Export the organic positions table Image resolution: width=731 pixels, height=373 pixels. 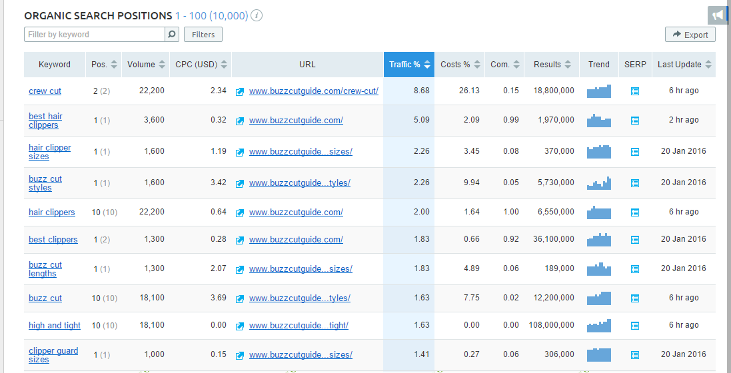click(690, 35)
